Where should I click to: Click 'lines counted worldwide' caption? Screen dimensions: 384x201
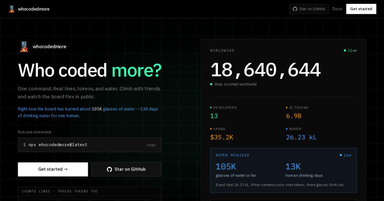(236, 84)
